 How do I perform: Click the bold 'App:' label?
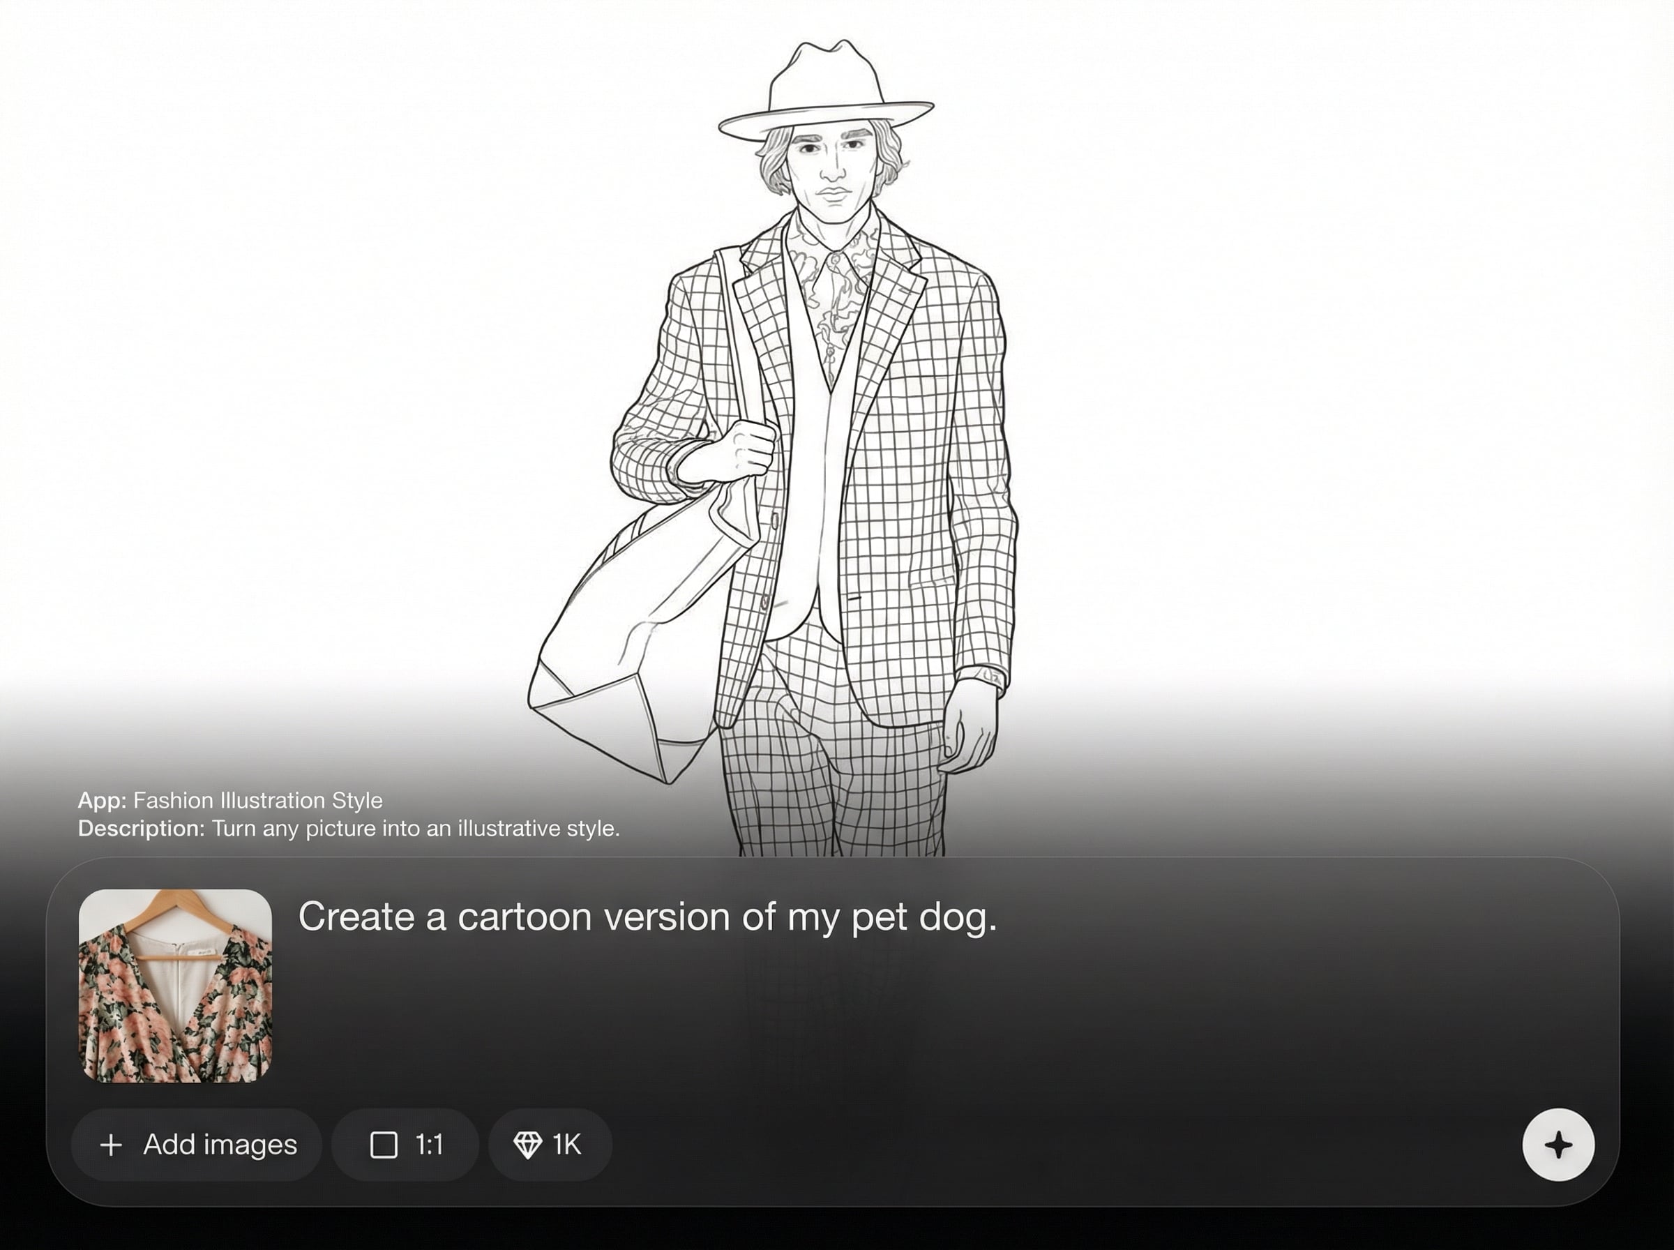click(x=102, y=801)
